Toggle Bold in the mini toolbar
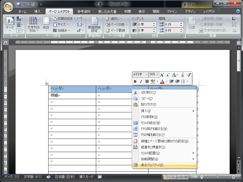The height and width of the screenshot is (182, 243). point(135,81)
